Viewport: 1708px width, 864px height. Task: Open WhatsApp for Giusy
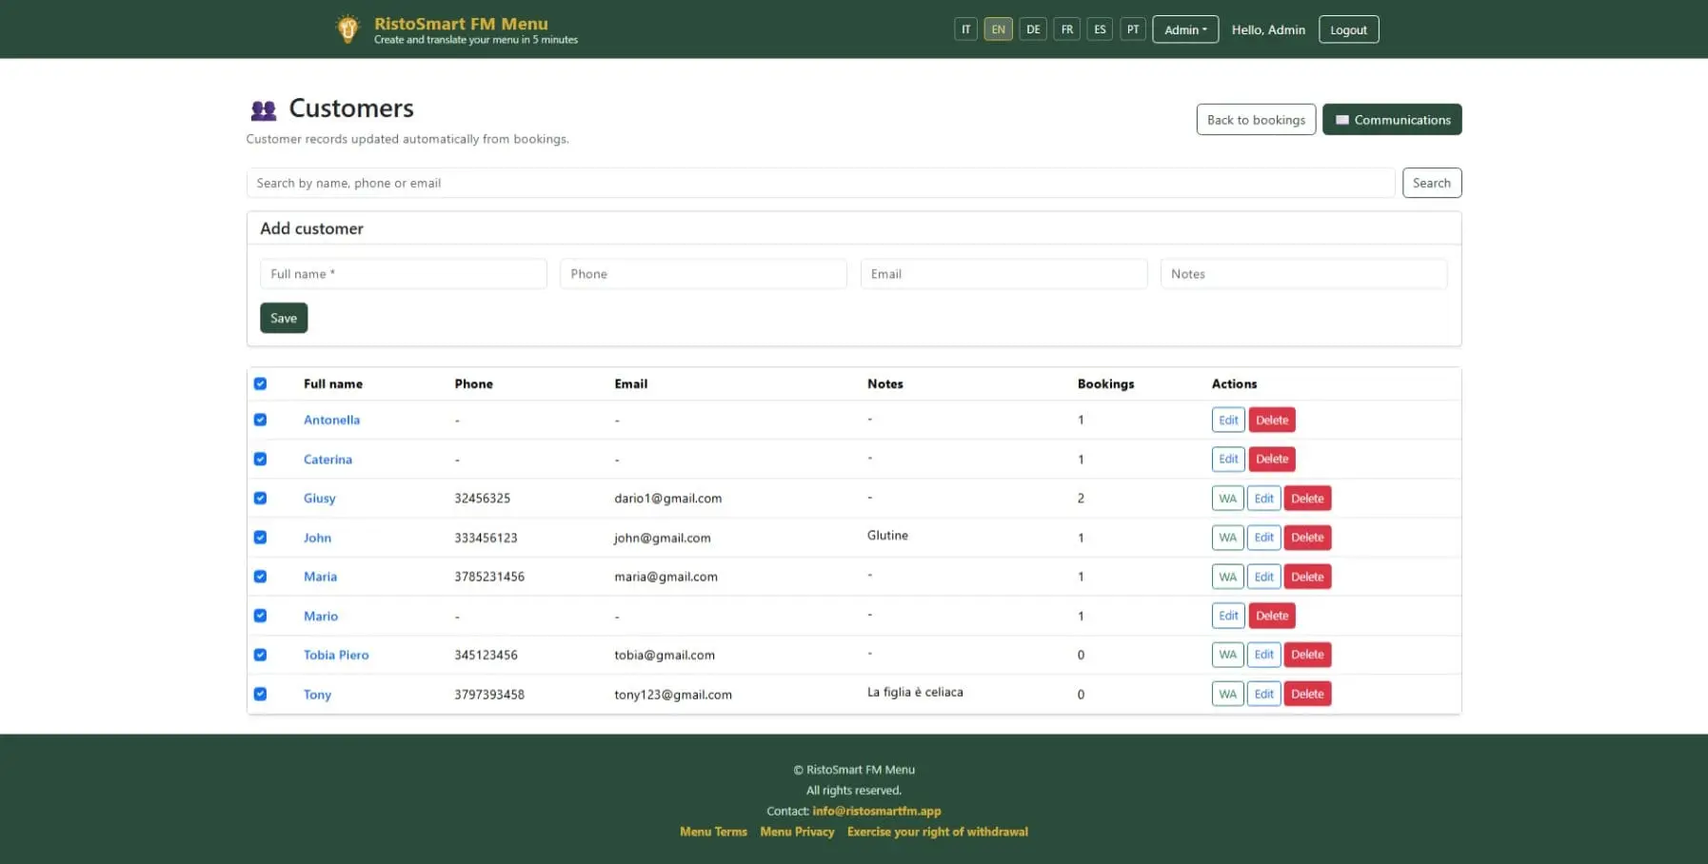click(1227, 499)
